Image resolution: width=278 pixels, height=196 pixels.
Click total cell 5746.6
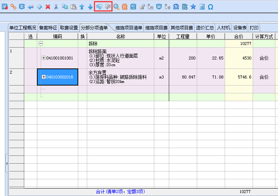pos(238,77)
